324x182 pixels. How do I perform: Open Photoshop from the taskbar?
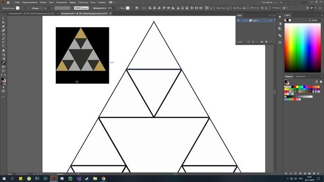click(x=46, y=178)
